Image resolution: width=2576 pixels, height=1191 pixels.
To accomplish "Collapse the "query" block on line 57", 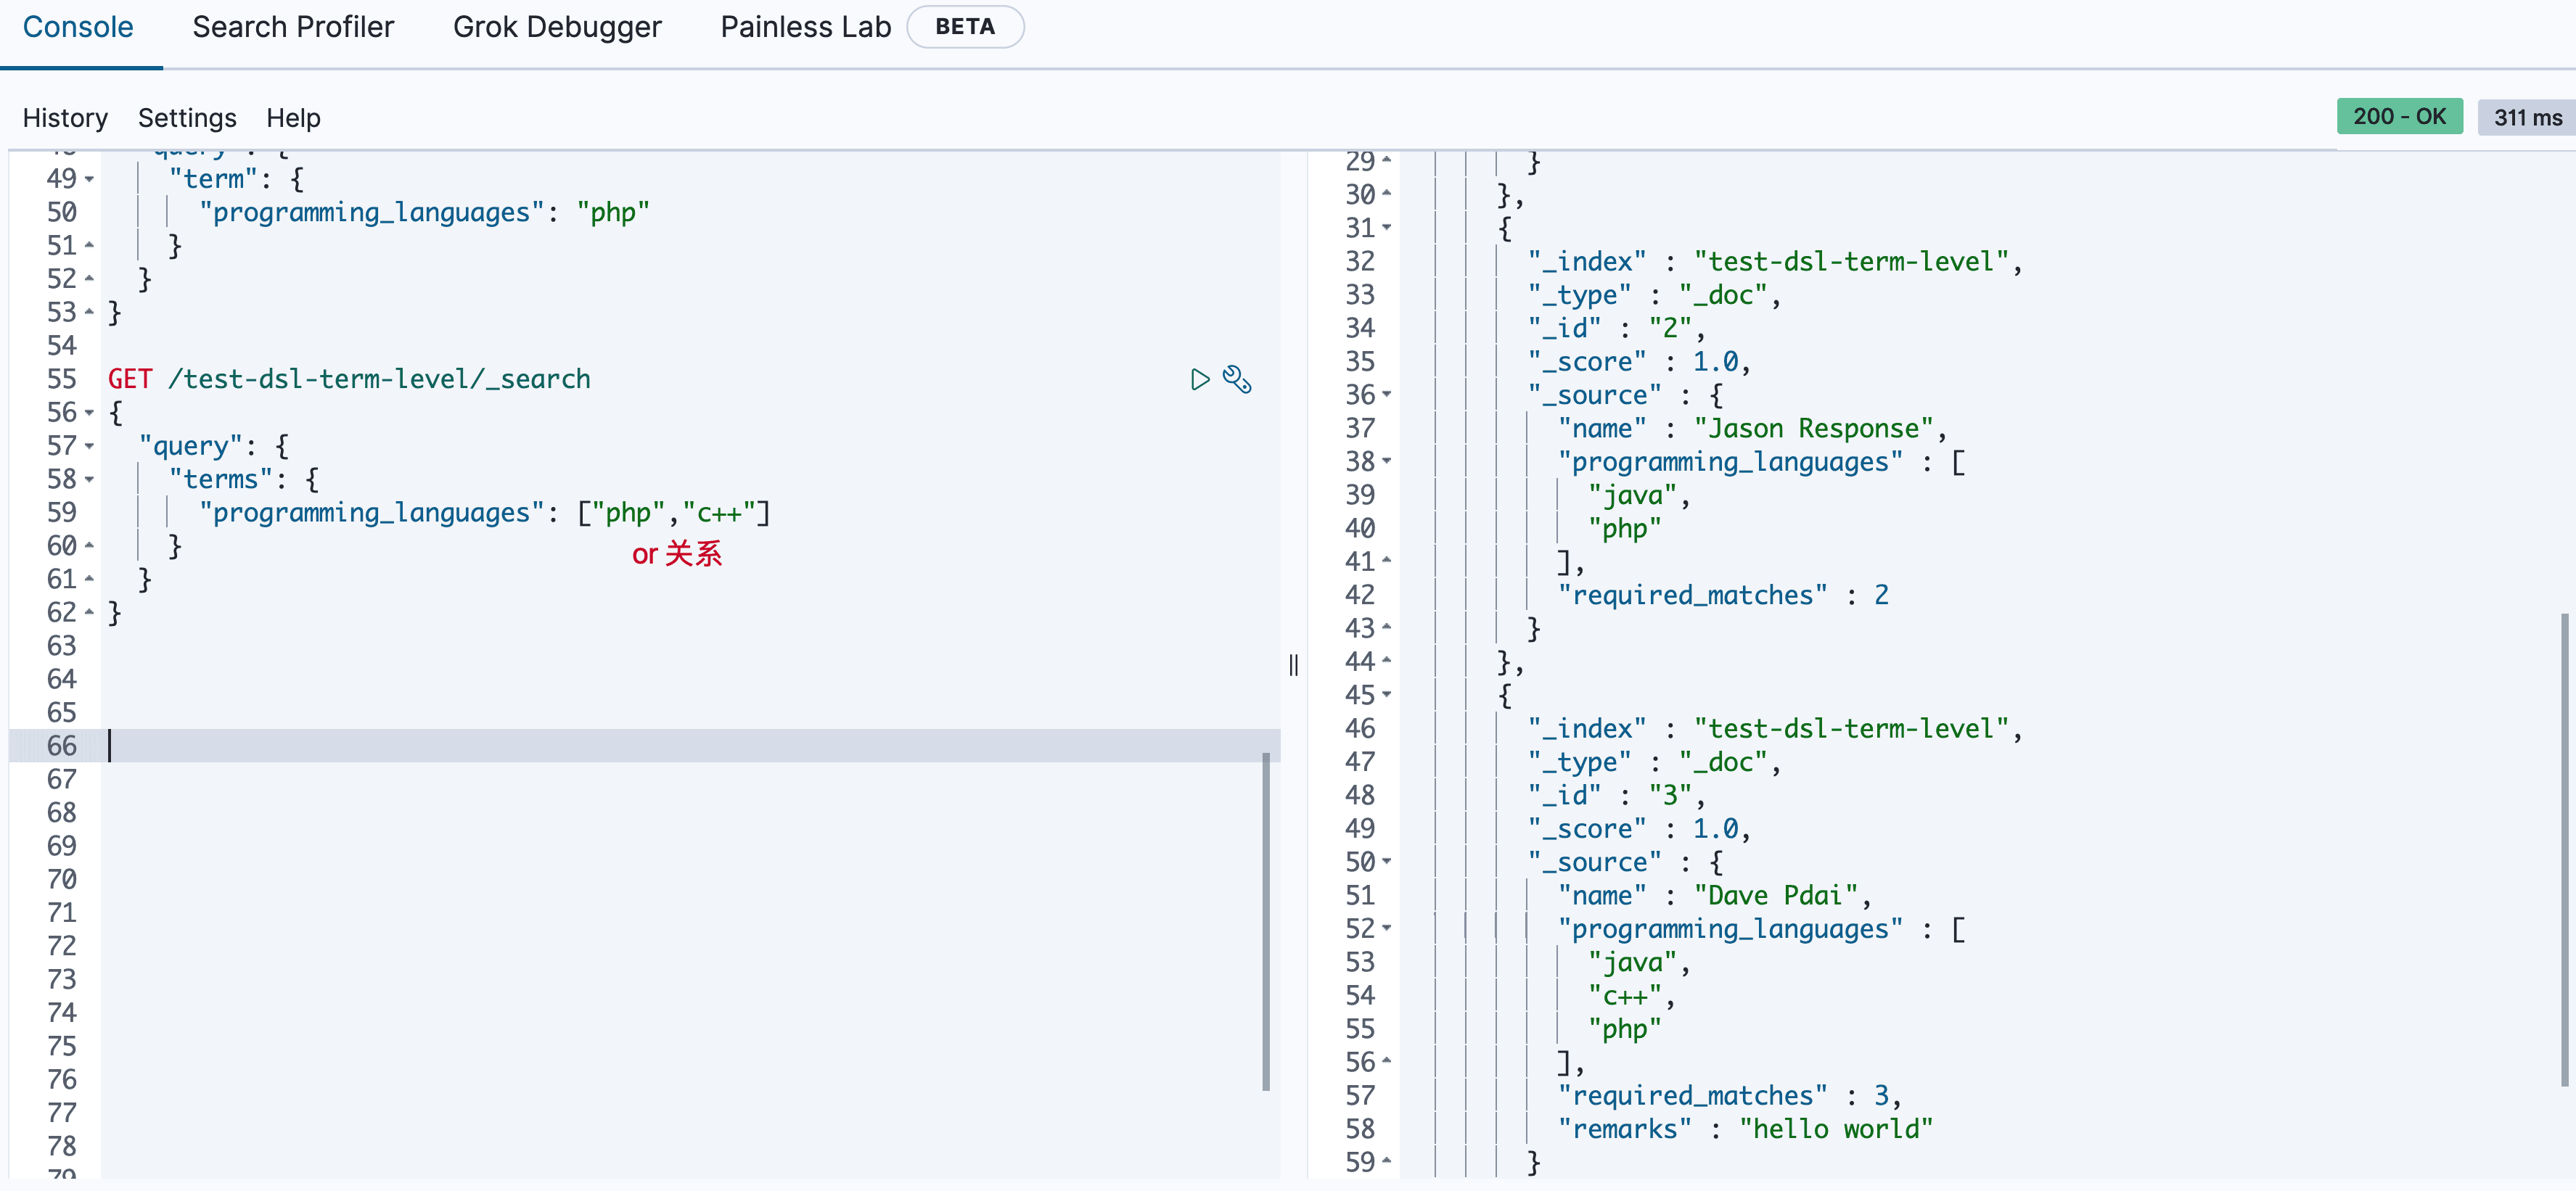I will coord(90,446).
